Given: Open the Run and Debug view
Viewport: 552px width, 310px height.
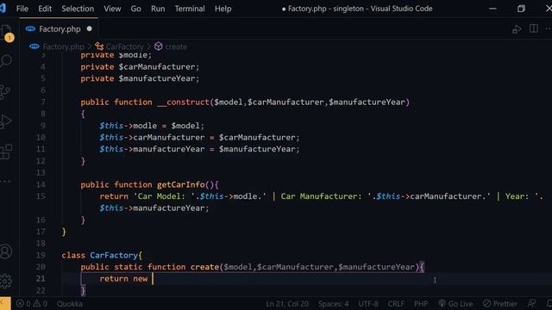Looking at the screenshot, I should coord(6,121).
